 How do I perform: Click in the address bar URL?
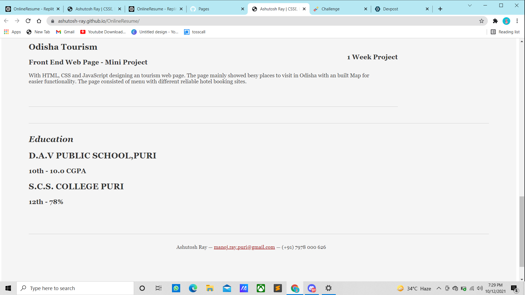coord(98,21)
